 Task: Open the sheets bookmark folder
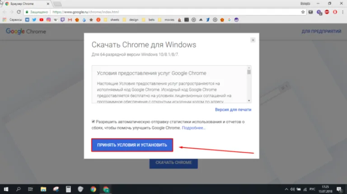(112, 20)
